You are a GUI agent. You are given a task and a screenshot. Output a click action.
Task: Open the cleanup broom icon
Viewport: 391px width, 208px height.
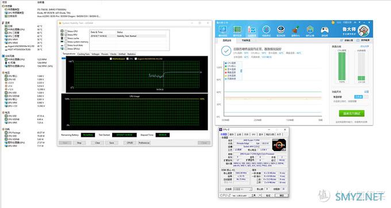tap(296, 30)
